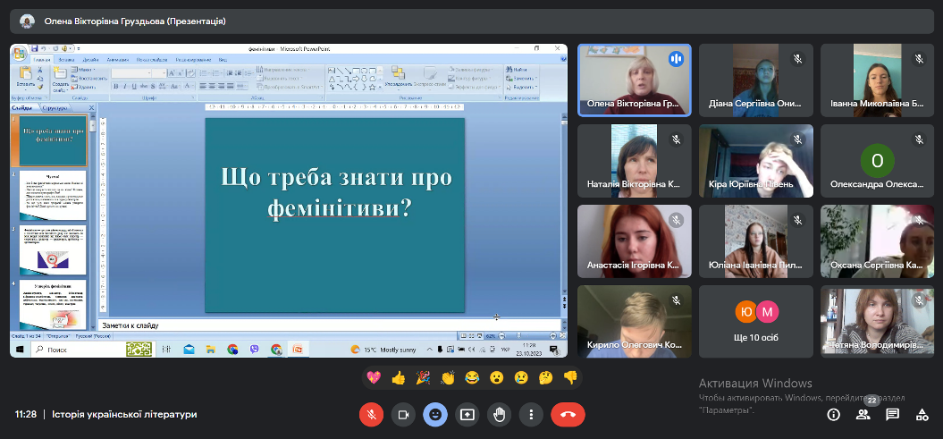Open the chat with everyone panel
This screenshot has height=439, width=943.
892,414
